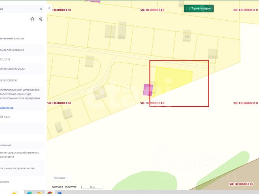Screen dimensions: 259x194
Task: Click the purple parcel beside the yellow plot
Action: [x=148, y=90]
